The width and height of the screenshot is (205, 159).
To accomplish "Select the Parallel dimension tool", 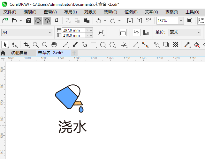I will point(136,45).
